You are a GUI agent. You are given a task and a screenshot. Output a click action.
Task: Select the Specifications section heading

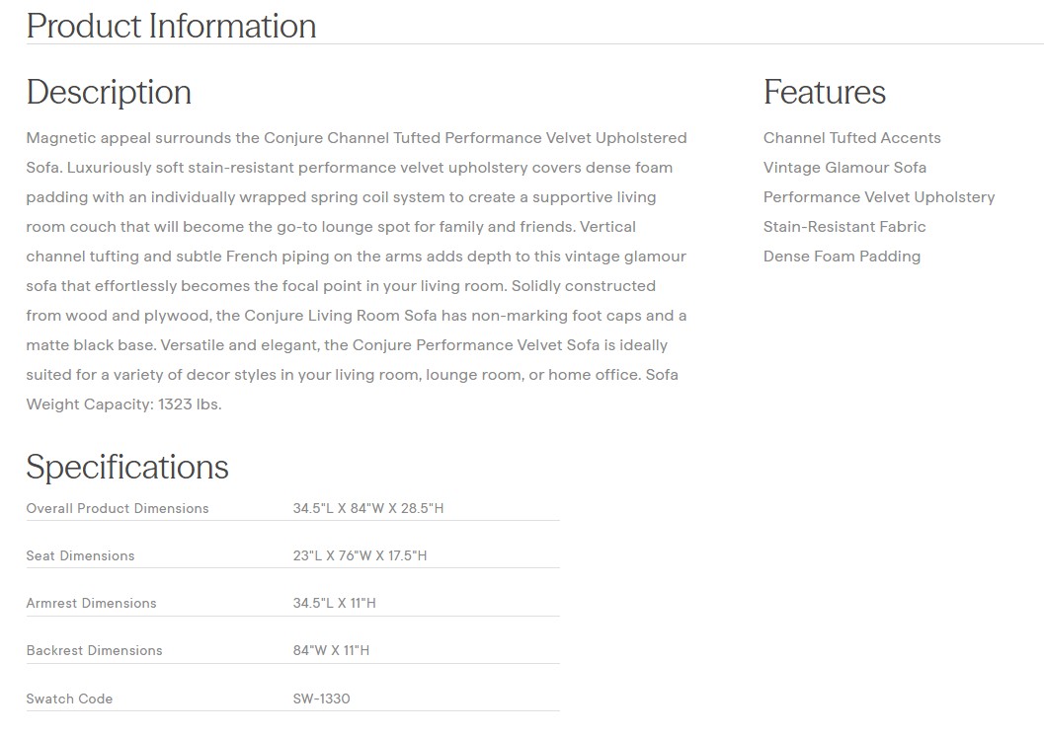click(x=127, y=467)
